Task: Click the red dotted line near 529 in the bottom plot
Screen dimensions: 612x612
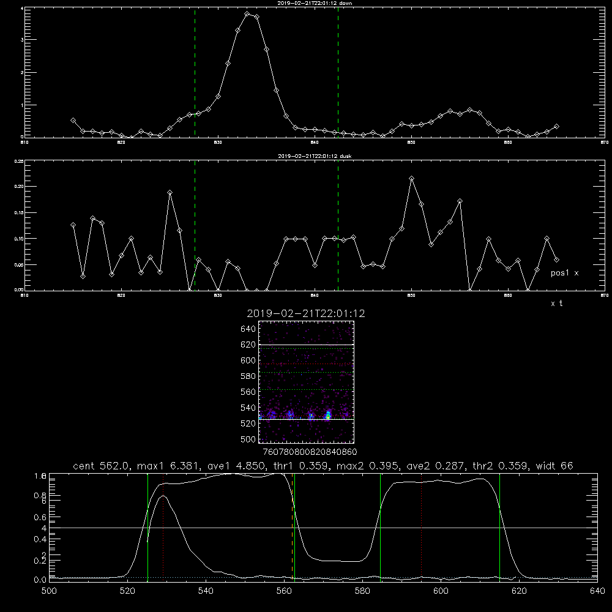Action: (163, 528)
